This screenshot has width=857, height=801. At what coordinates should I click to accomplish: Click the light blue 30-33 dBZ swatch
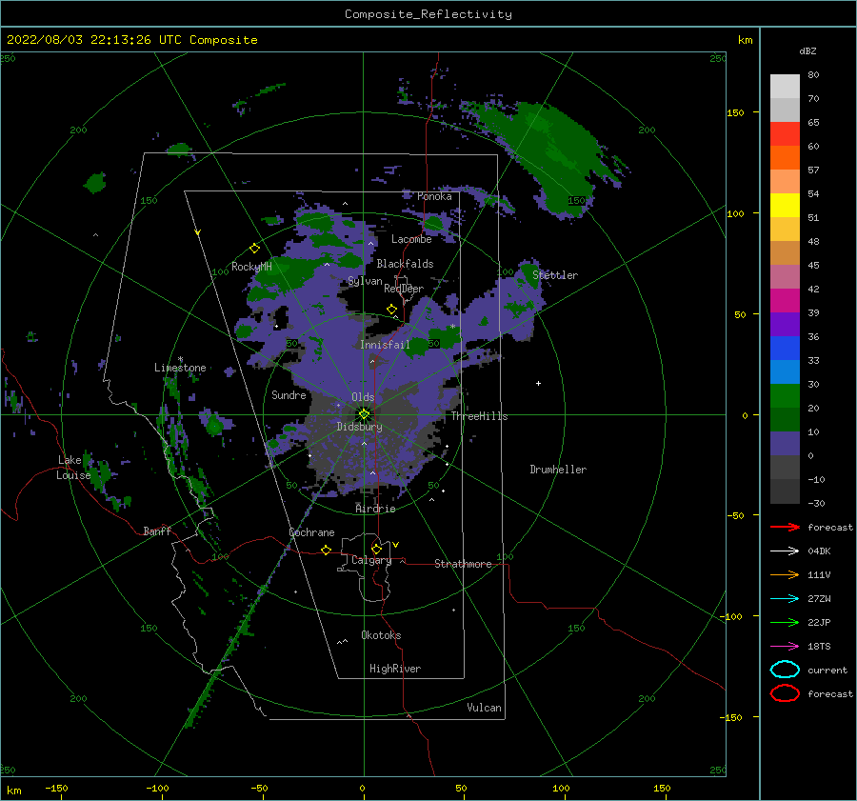tap(785, 371)
